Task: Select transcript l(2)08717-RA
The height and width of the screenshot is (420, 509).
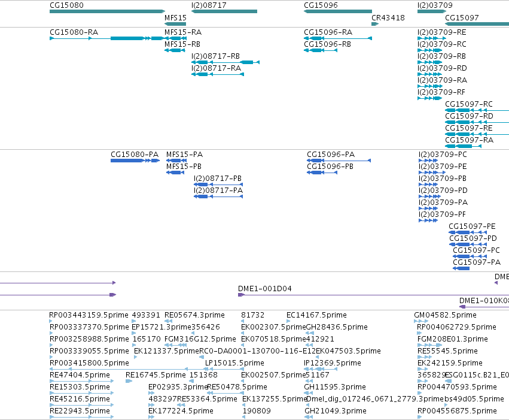Action: [216, 68]
